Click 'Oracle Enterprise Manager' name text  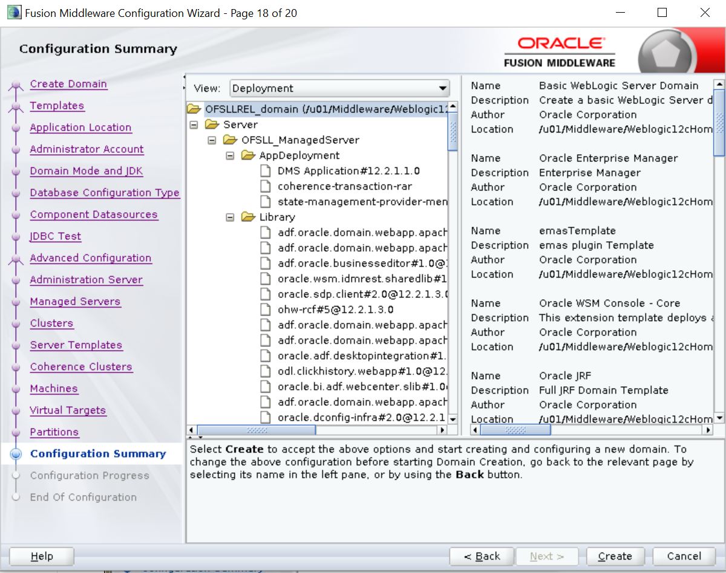pyautogui.click(x=609, y=158)
